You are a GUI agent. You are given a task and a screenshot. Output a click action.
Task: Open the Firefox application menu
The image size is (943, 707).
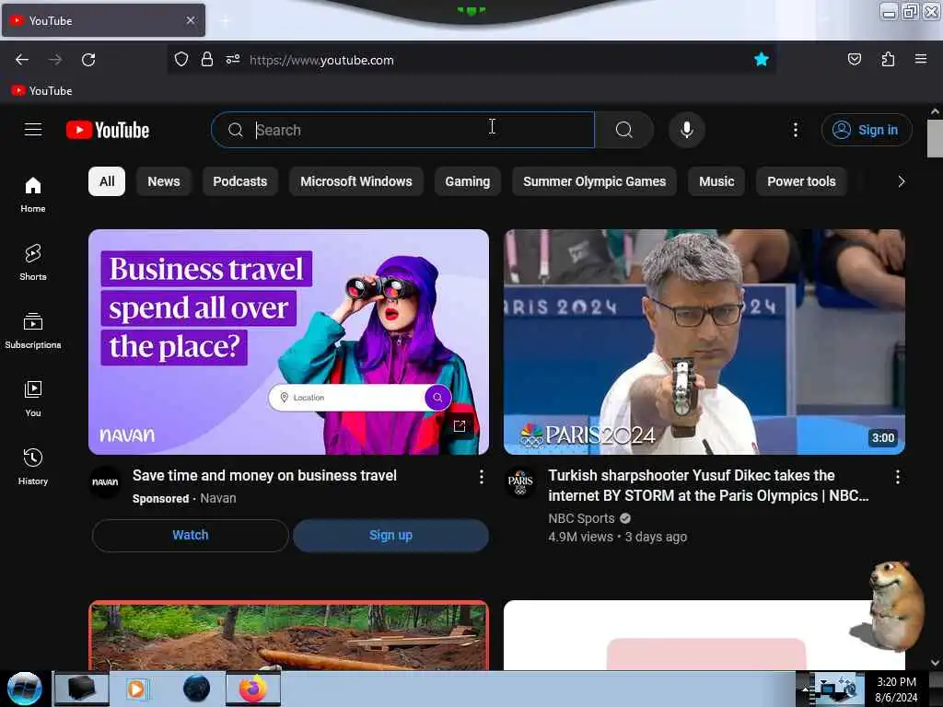click(x=921, y=59)
